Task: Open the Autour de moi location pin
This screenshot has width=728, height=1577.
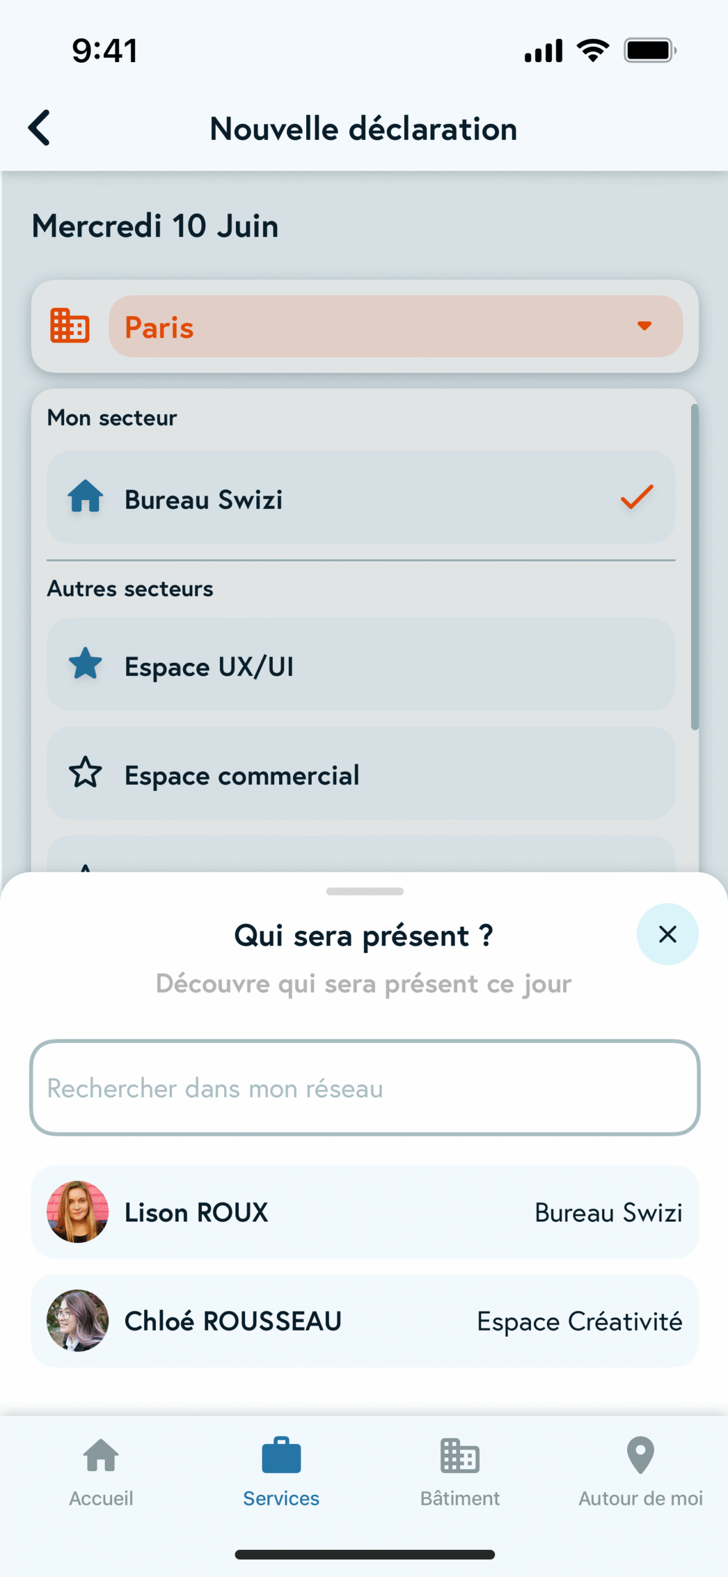Action: pos(641,1456)
